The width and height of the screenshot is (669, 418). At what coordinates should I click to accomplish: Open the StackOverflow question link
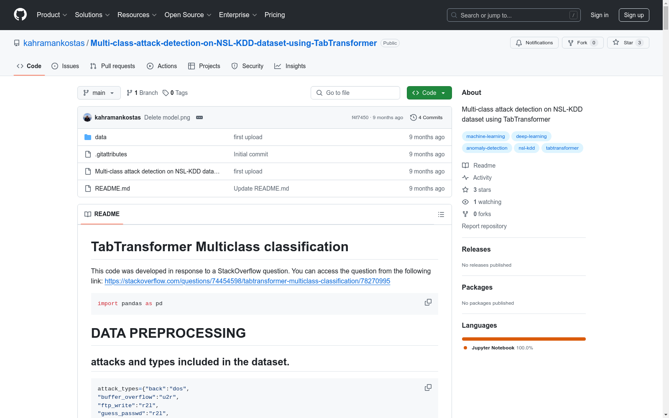247,281
